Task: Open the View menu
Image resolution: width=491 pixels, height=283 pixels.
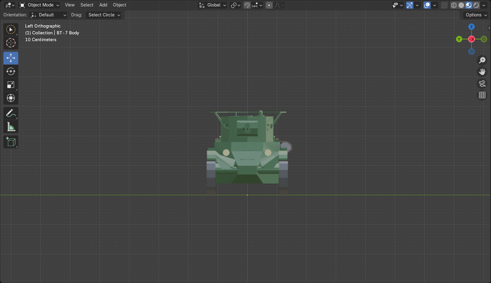Action: click(x=70, y=5)
